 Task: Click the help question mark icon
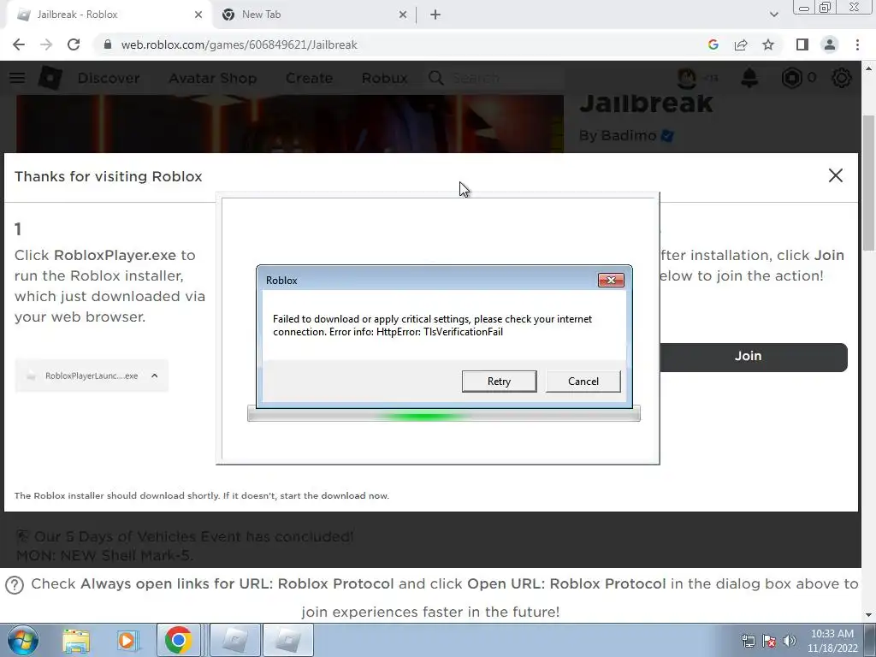(15, 585)
